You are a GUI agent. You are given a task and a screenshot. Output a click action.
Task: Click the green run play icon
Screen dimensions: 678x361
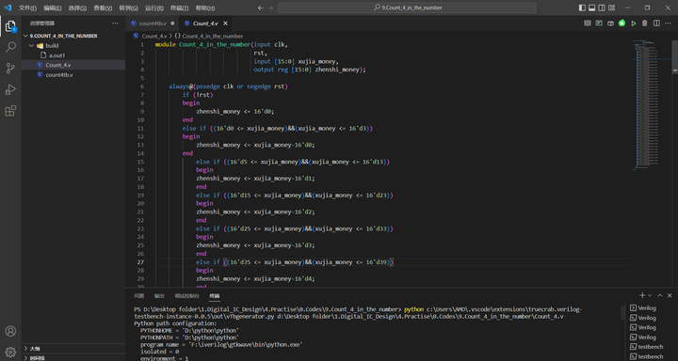[x=634, y=24]
